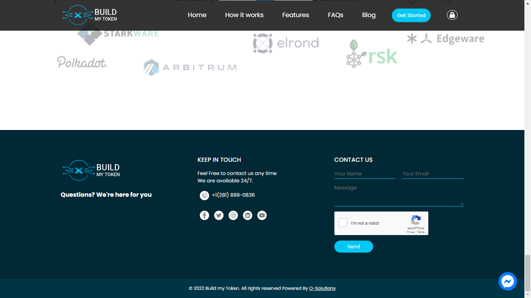Open the LinkedIn social icon
This screenshot has height=298, width=531.
(x=248, y=215)
